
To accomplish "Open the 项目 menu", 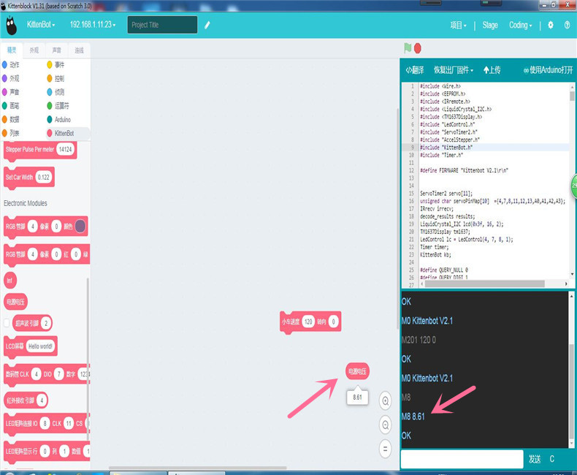I will [x=458, y=25].
